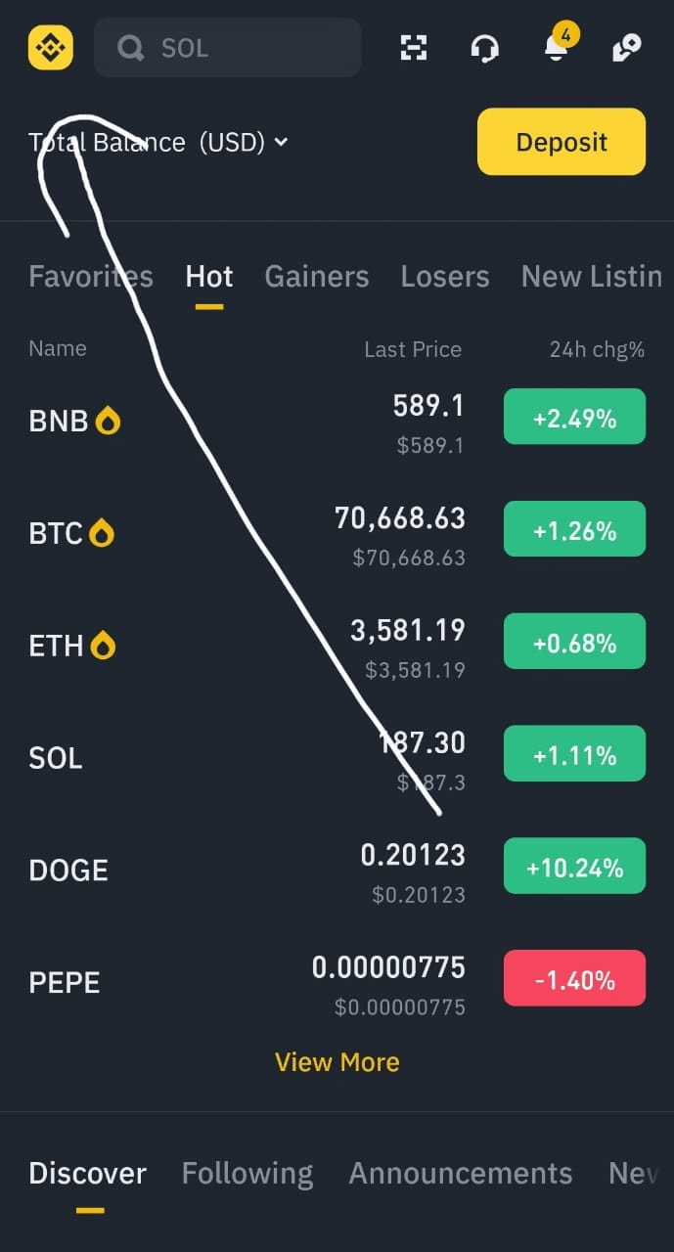Open the Losers tab
674x1252 pixels.
point(445,277)
